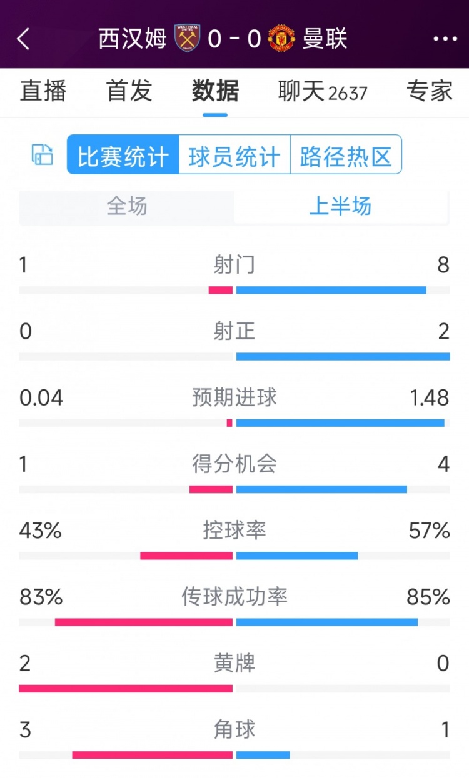
Task: Select the 比赛统计 segment
Action: click(123, 155)
